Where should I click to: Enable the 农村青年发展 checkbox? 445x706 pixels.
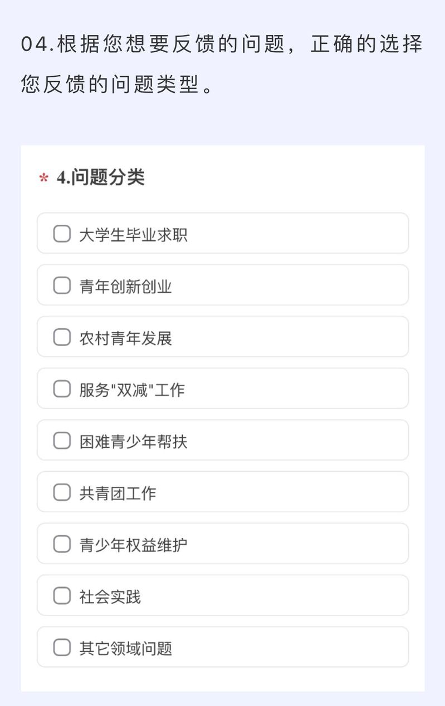click(62, 337)
